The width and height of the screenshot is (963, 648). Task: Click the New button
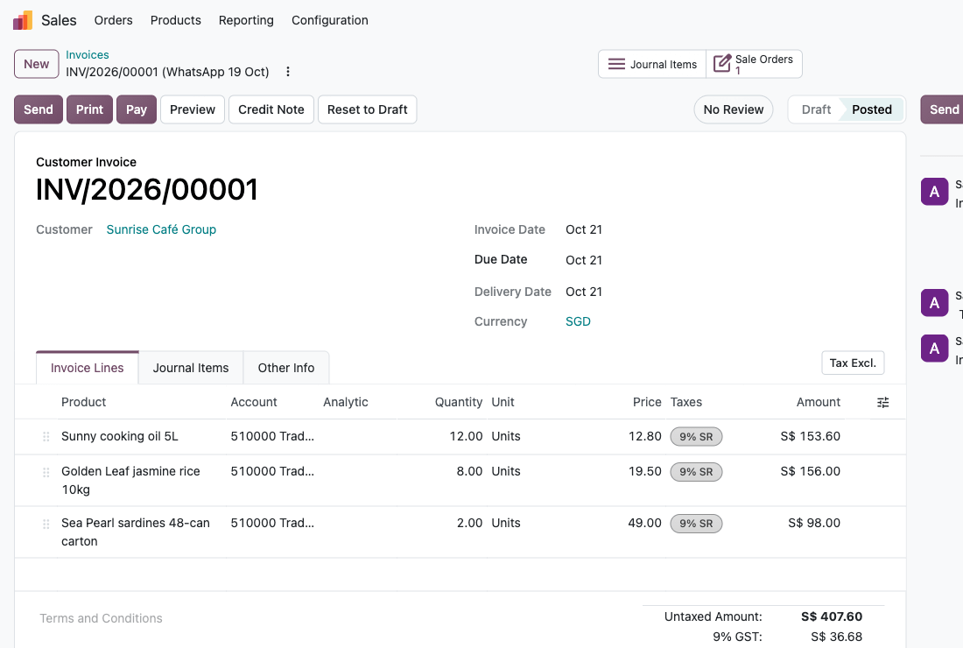(36, 64)
